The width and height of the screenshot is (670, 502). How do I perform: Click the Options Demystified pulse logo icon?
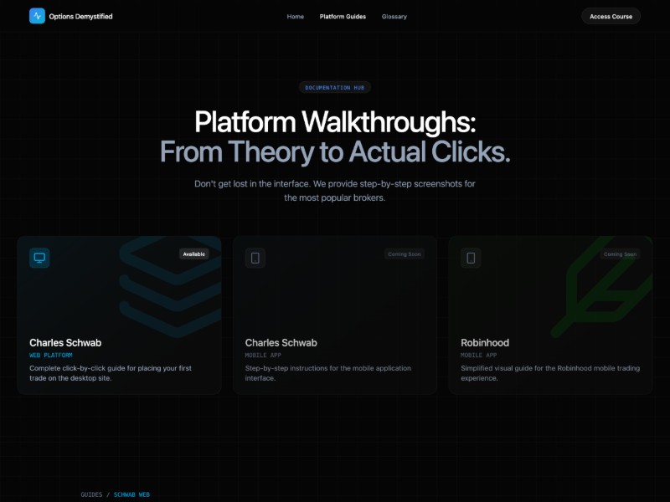point(37,16)
